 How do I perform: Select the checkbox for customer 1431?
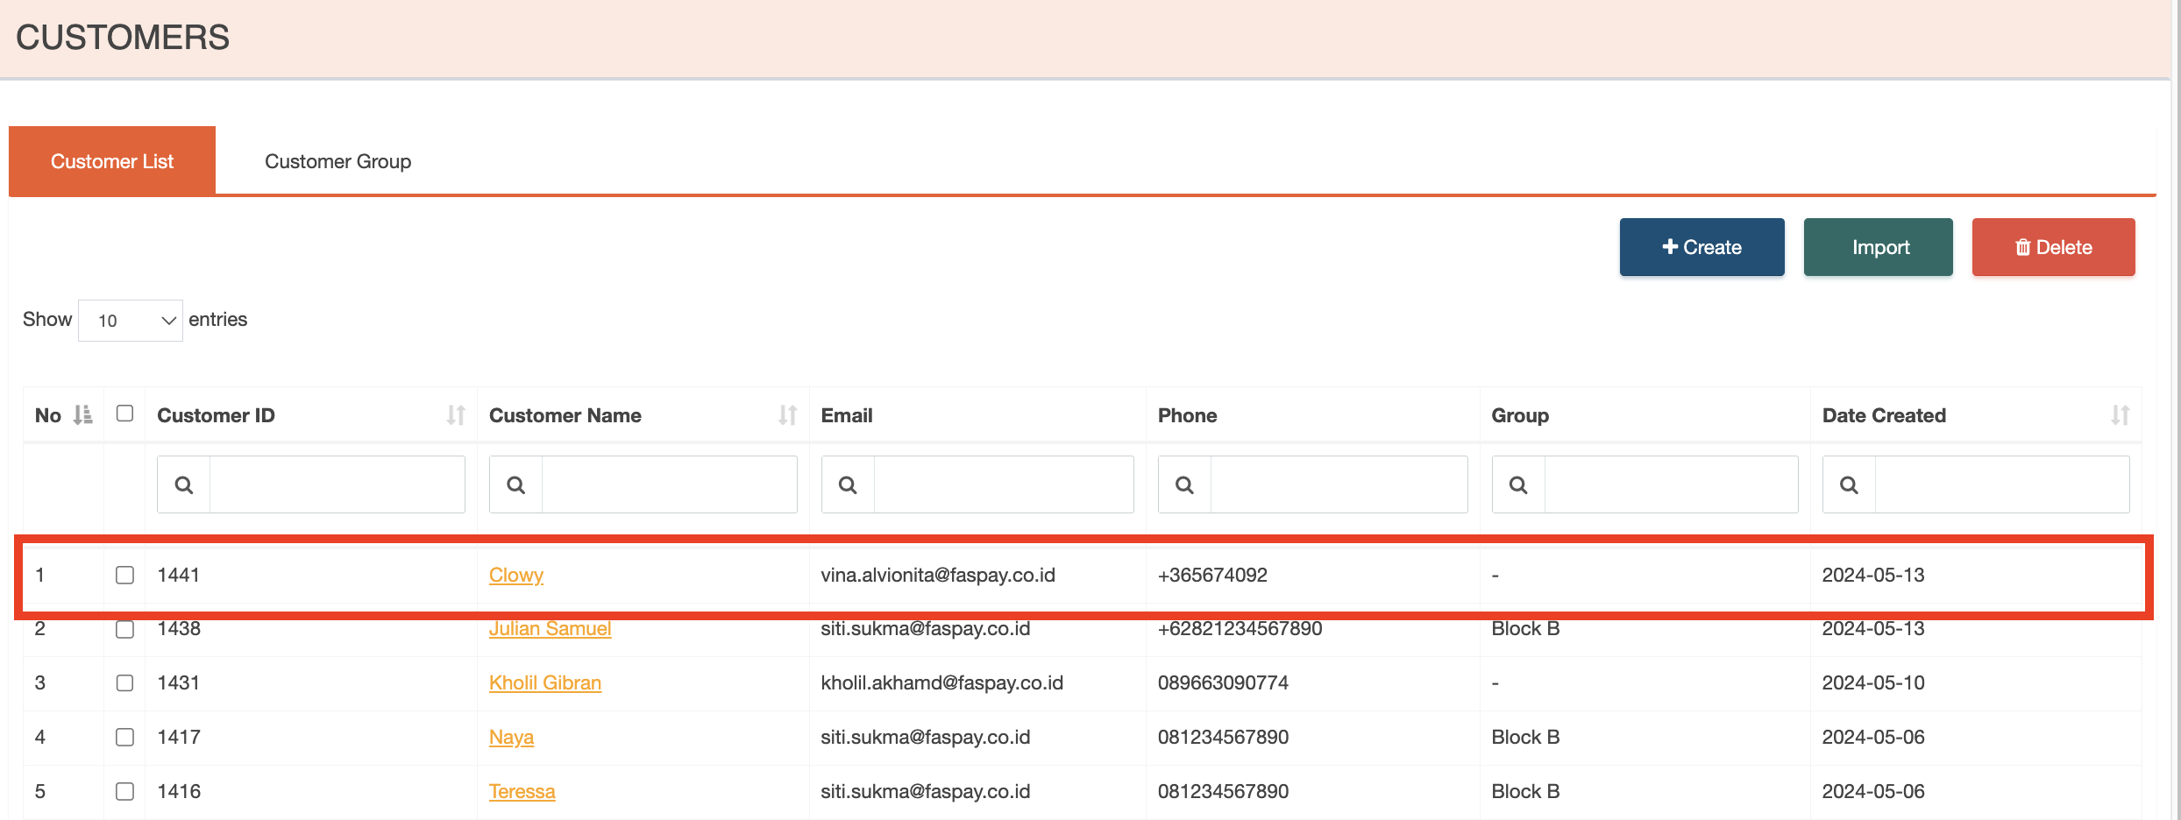click(124, 682)
